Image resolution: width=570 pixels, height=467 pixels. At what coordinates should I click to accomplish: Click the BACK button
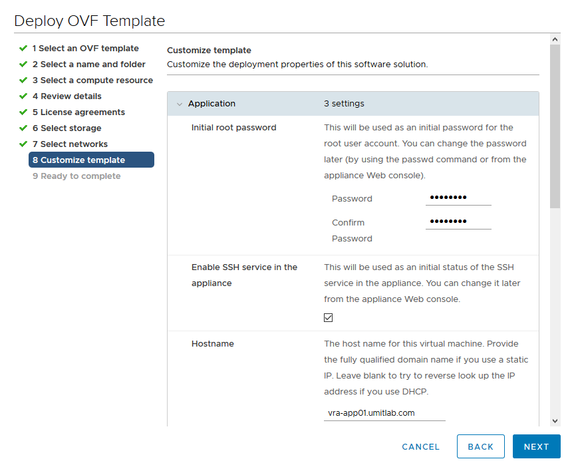click(480, 447)
